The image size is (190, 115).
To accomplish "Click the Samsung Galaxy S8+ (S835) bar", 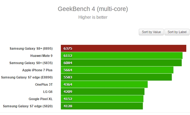I will click(121, 63).
